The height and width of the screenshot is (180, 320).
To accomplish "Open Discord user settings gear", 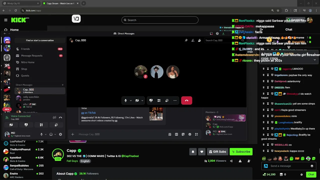I will tap(60, 134).
